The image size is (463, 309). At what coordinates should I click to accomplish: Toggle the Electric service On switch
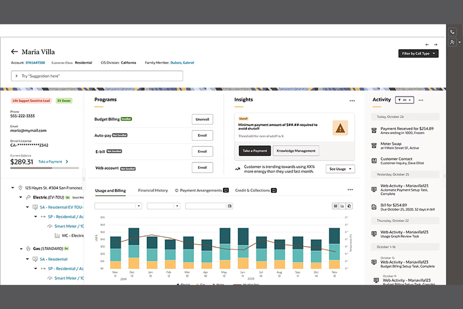coord(68,197)
